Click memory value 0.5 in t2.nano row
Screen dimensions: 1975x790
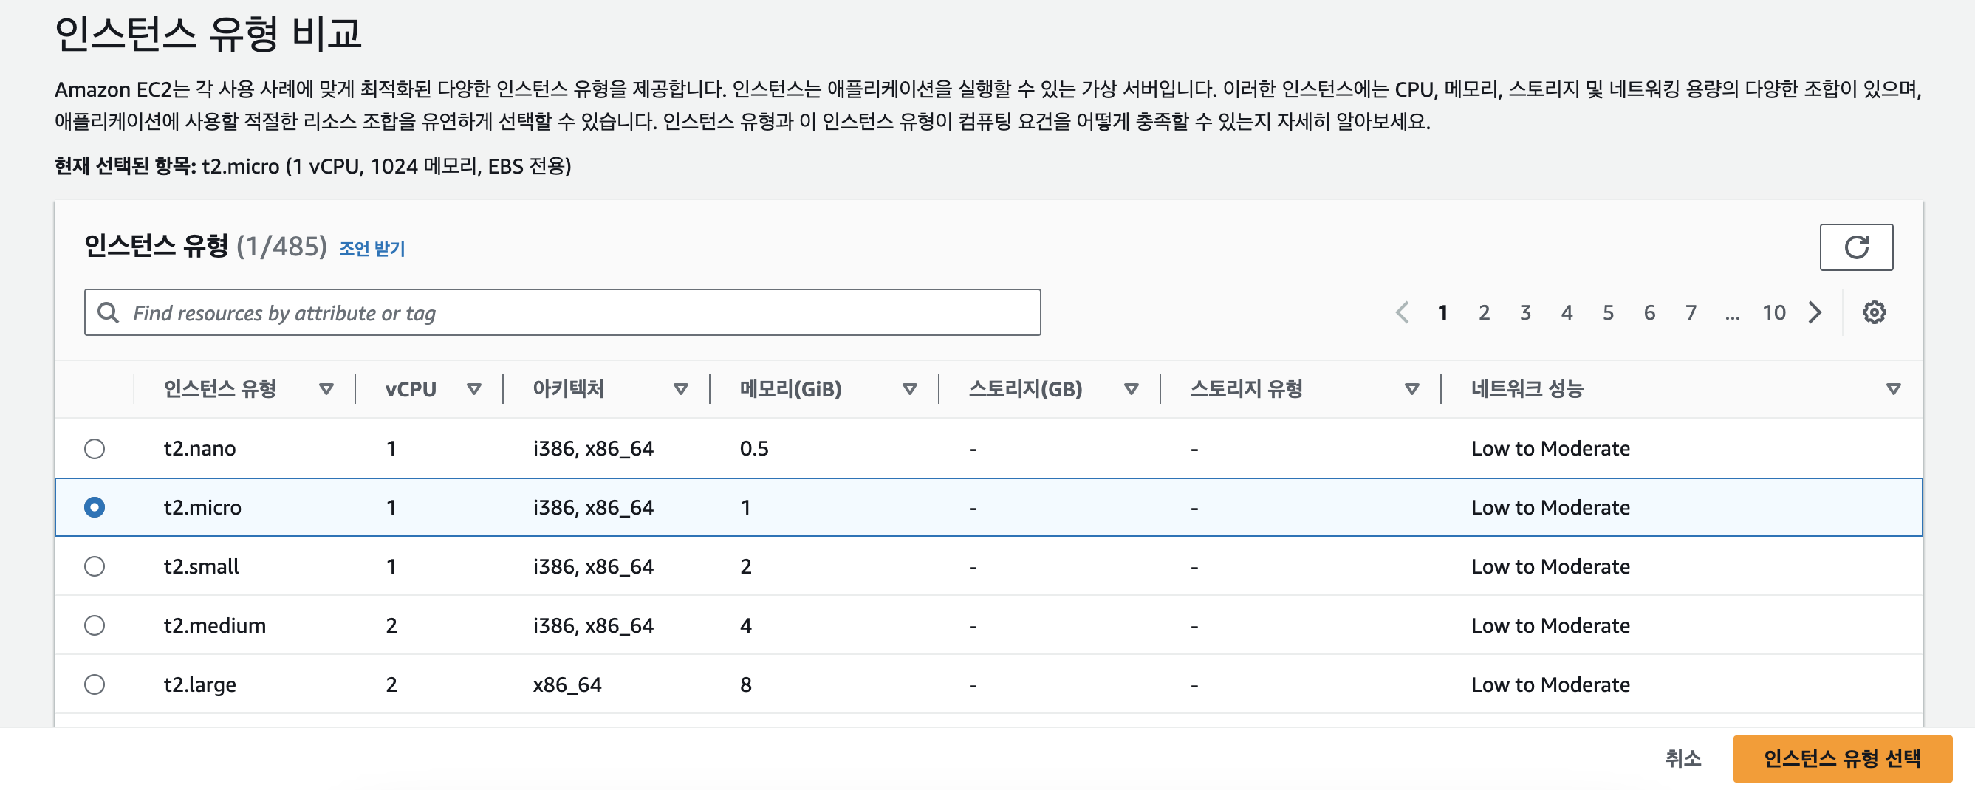click(x=753, y=448)
